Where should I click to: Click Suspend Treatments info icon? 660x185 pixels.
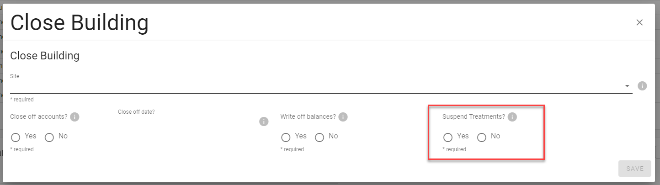[x=512, y=117]
